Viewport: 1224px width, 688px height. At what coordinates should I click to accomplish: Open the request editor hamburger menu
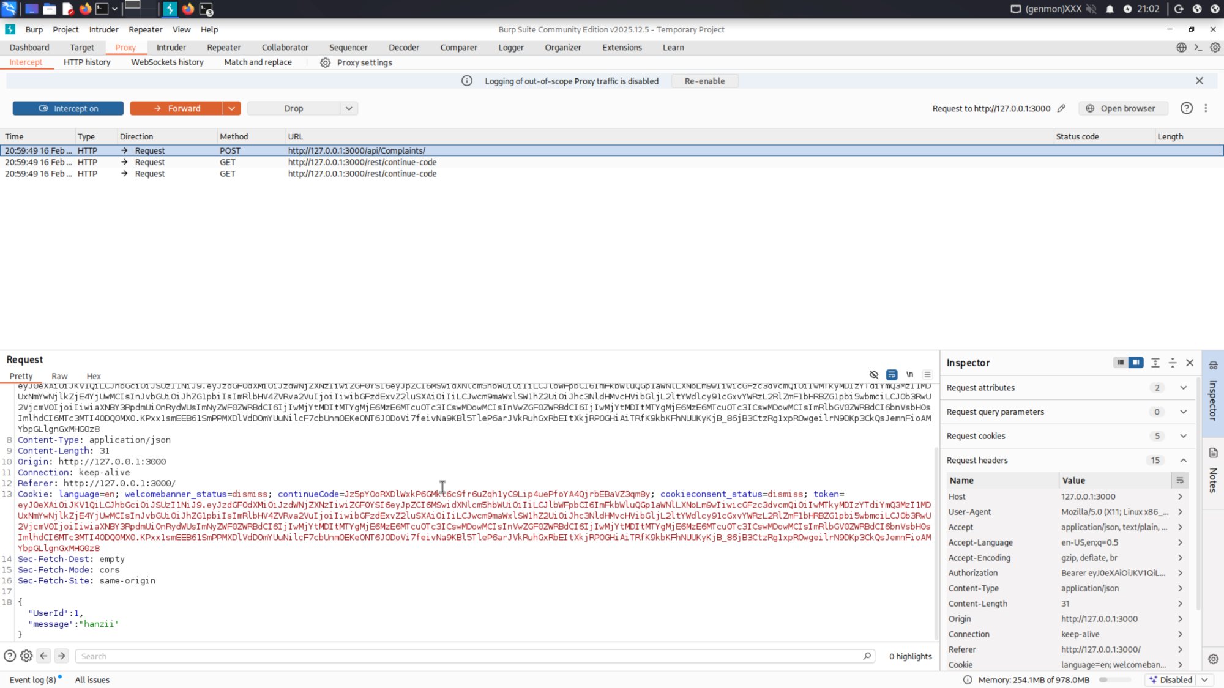tap(927, 374)
